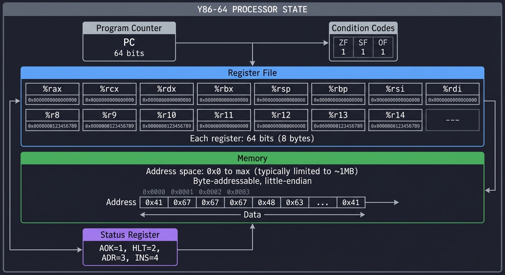The image size is (505, 275).
Task: Toggle the OF condition code flag
Action: [x=383, y=47]
